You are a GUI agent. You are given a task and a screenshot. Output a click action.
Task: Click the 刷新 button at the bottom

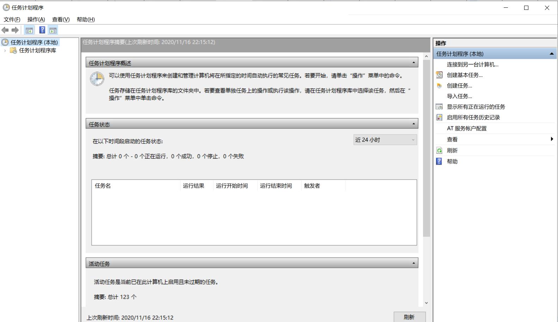(409, 317)
